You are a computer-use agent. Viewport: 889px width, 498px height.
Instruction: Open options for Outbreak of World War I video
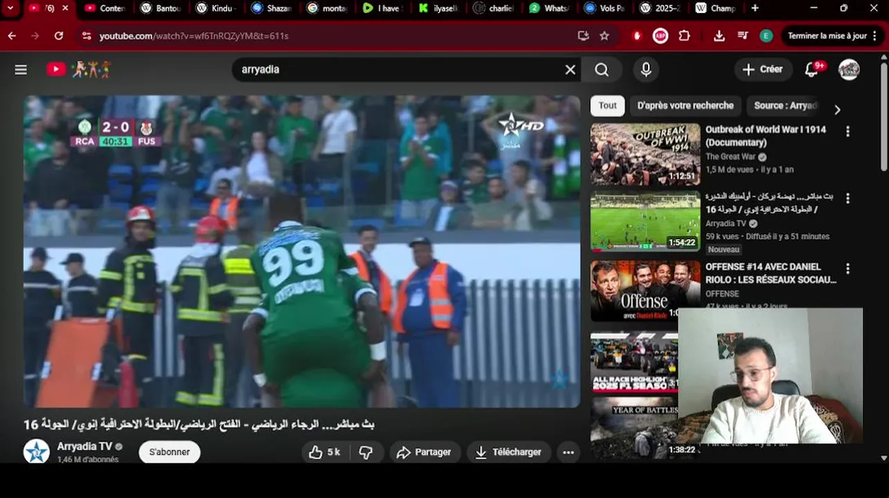[847, 131]
